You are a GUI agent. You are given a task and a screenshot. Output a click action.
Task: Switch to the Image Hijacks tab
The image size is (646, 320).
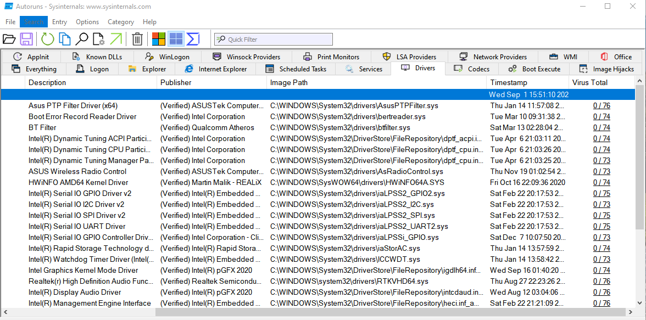(606, 69)
